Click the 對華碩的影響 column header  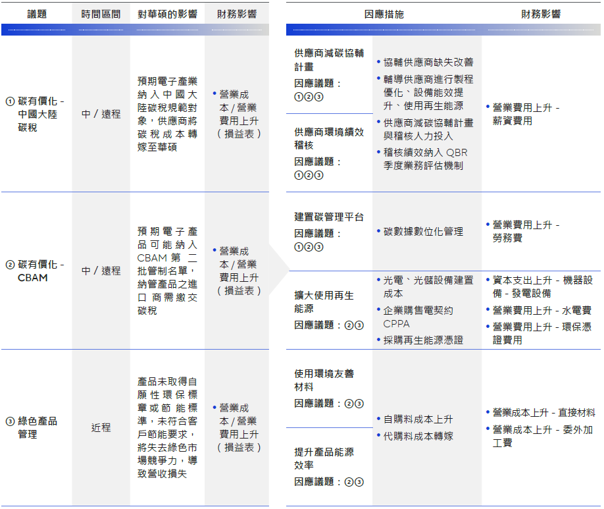tap(167, 14)
